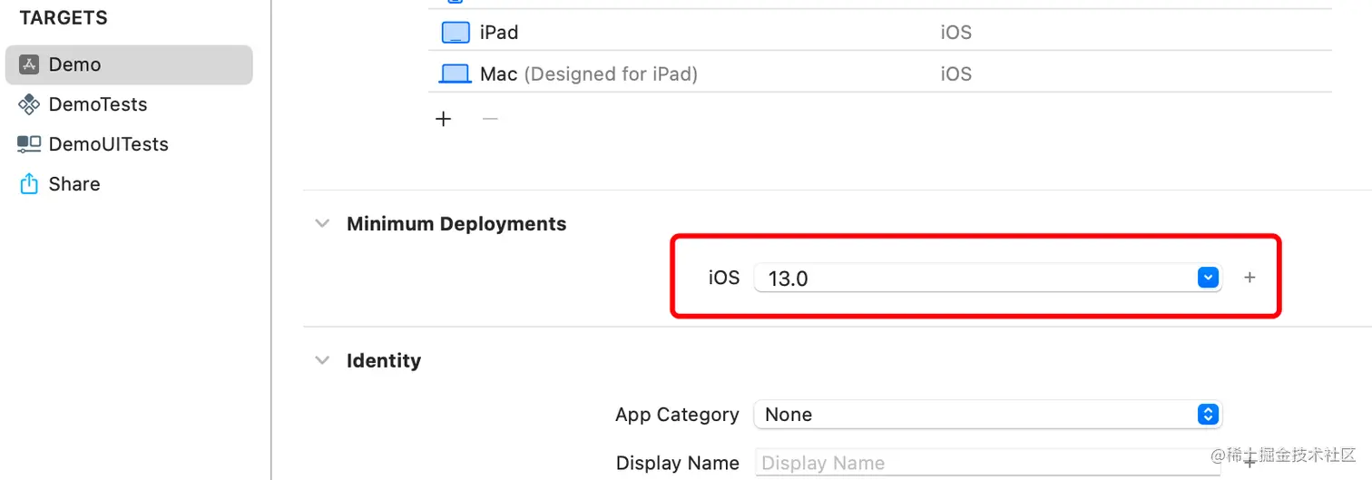Viewport: 1372px width, 480px height.
Task: Add a new supported destination
Action: pyautogui.click(x=444, y=119)
